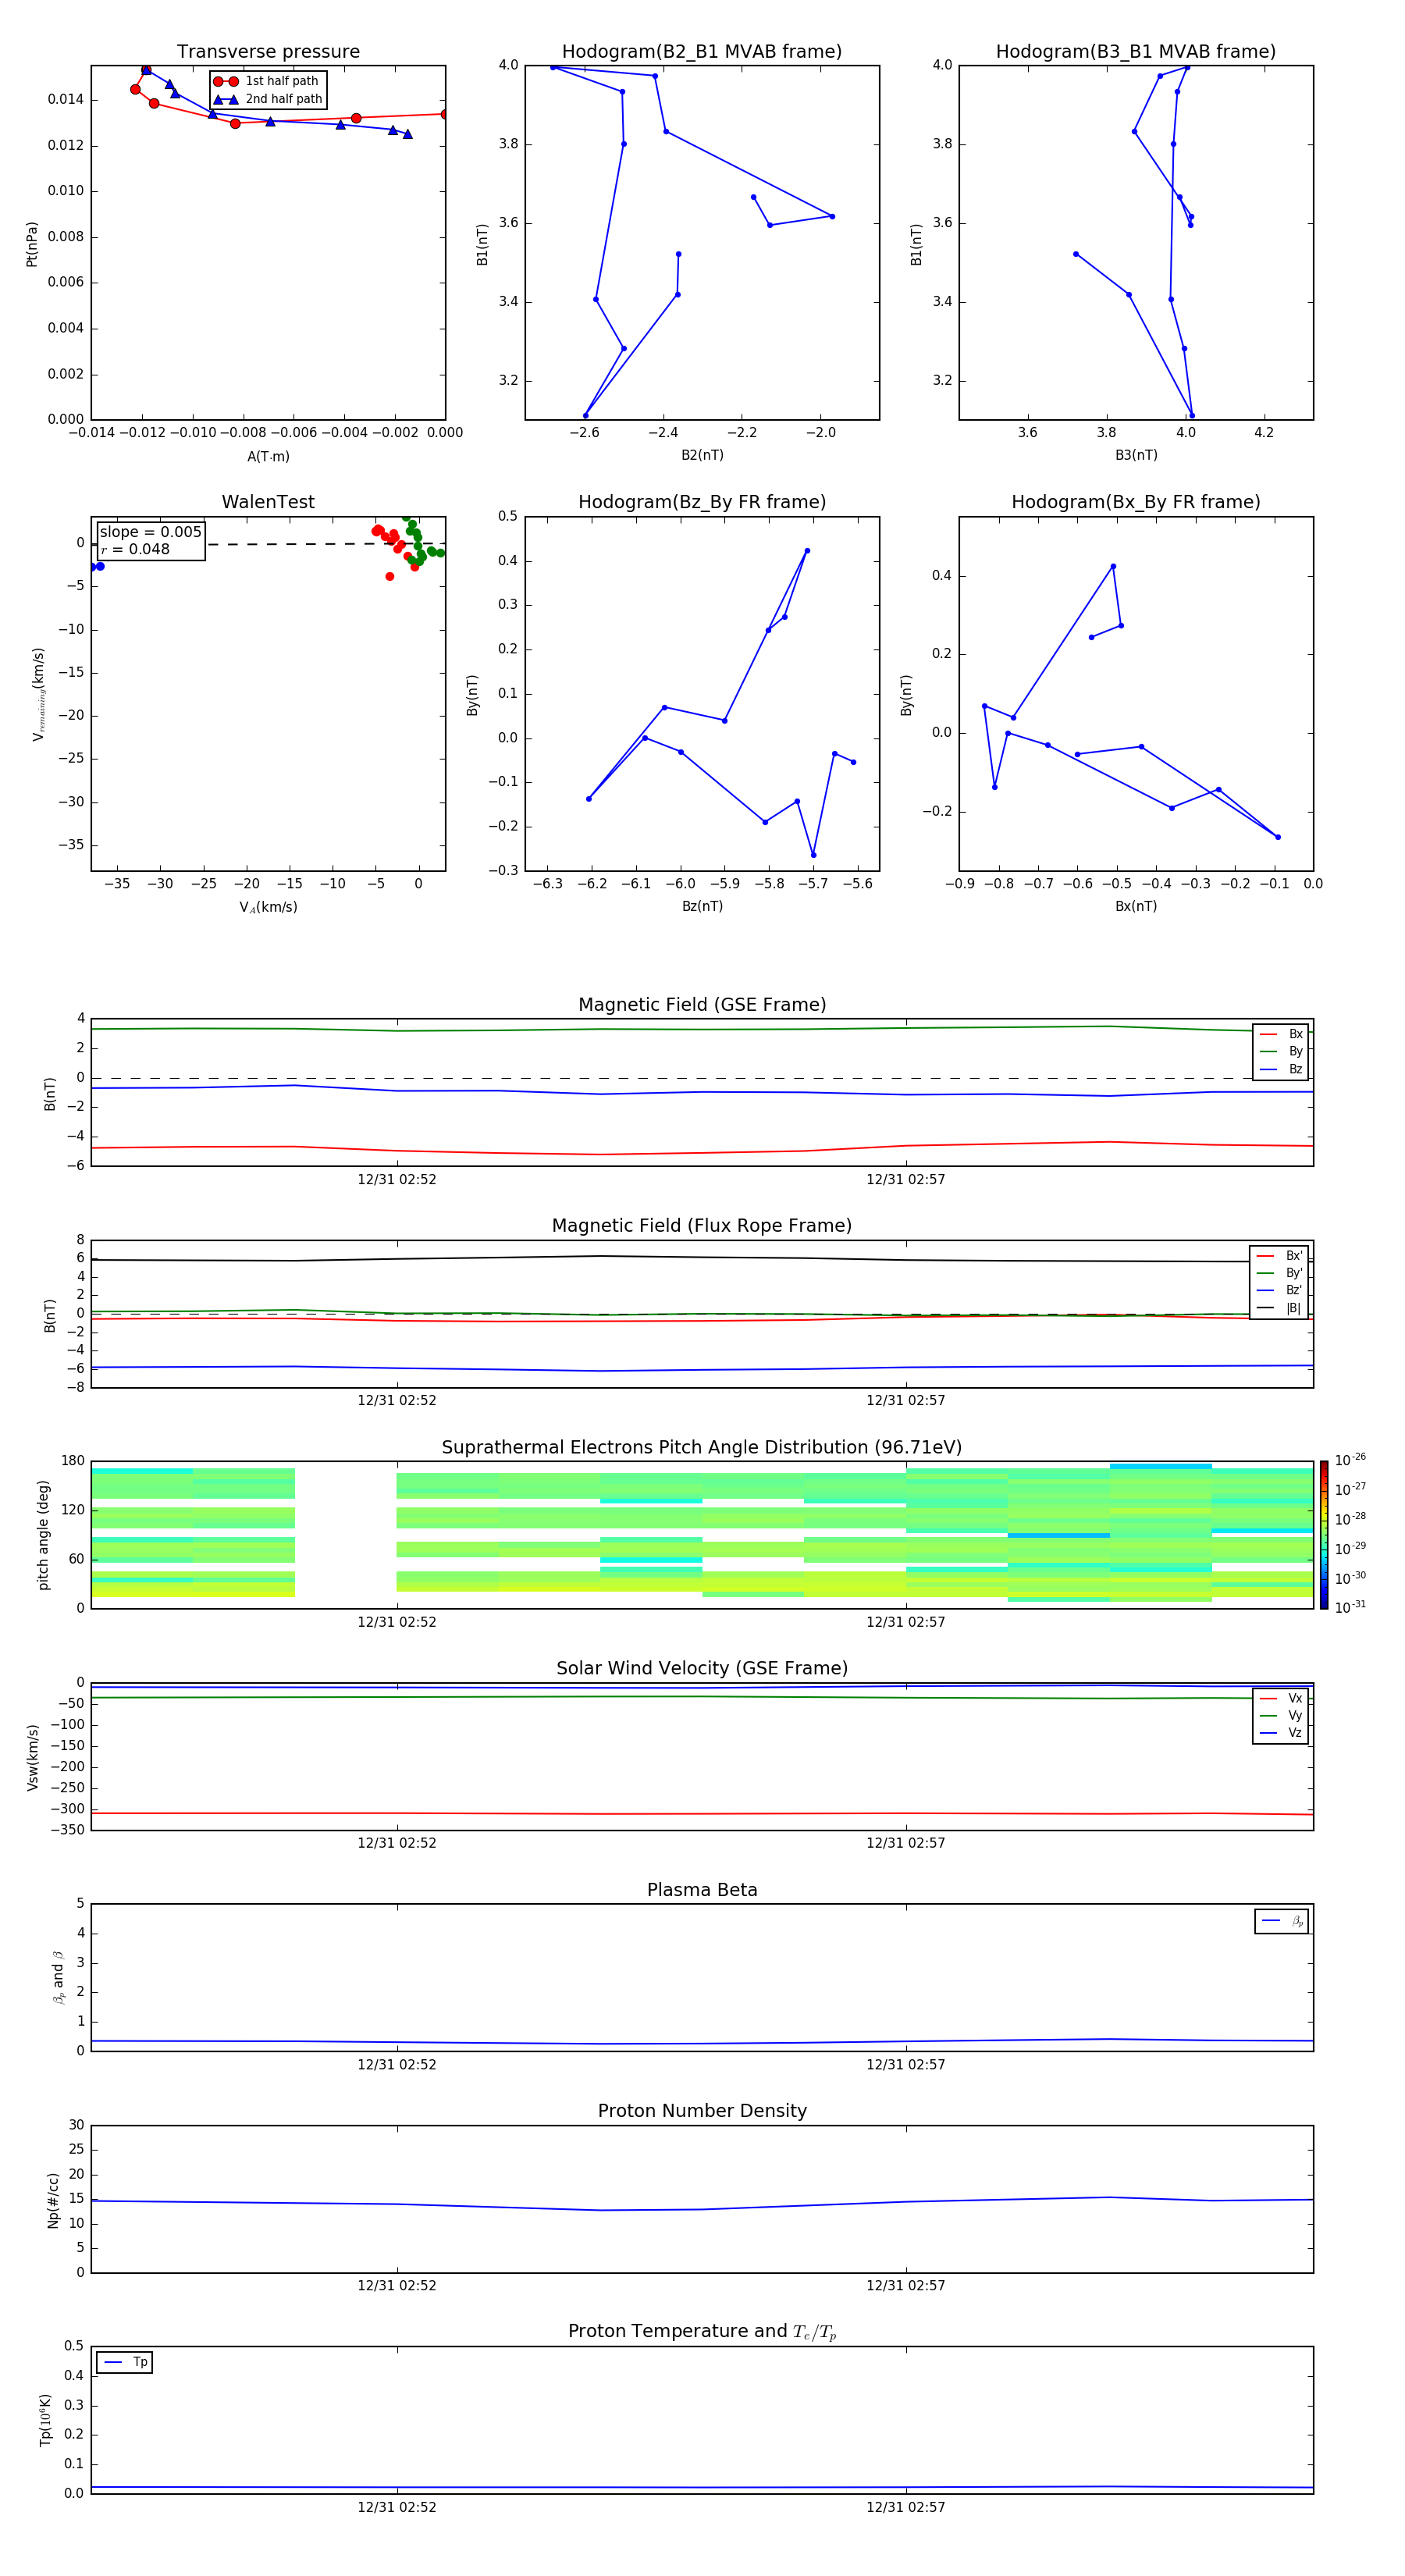
Task: Click the Plasma Beta panel title
Action: [x=702, y=1890]
